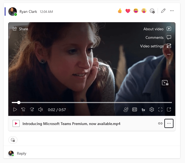Seek to middle of video progress bar

92,103
